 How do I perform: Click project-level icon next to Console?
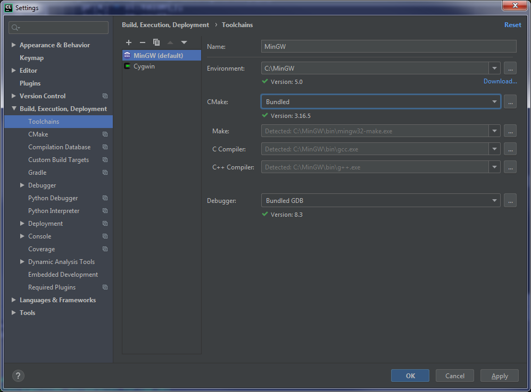point(105,236)
